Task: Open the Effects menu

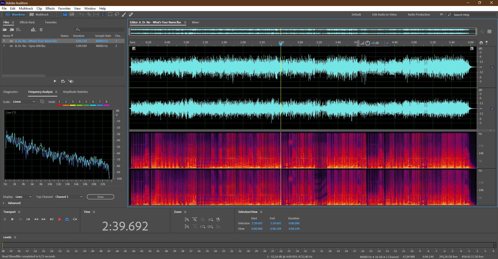Action: 50,9
